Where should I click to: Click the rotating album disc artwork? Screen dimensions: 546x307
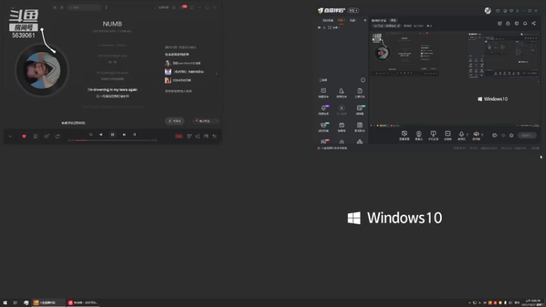pyautogui.click(x=42, y=70)
